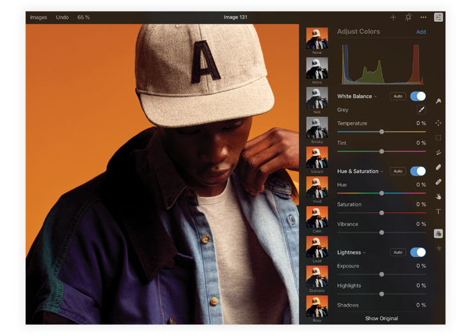Click the color histogram graph
The image size is (471, 336).
point(383,64)
